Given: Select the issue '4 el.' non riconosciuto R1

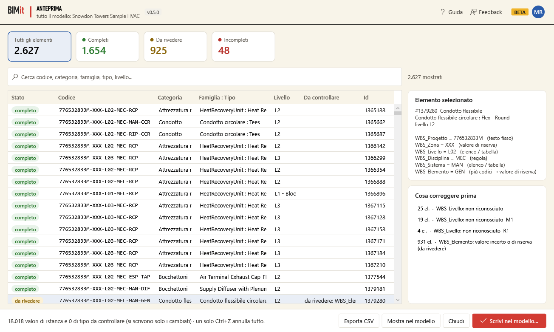Looking at the screenshot, I should coord(463,231).
